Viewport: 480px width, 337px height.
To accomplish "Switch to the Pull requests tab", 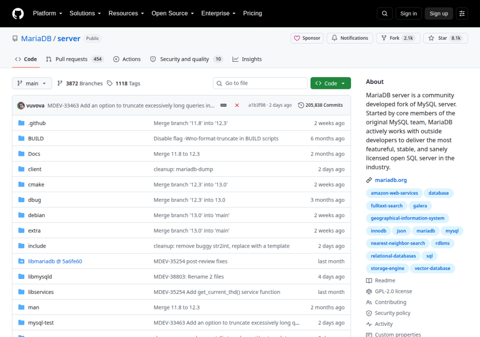I will click(x=75, y=59).
